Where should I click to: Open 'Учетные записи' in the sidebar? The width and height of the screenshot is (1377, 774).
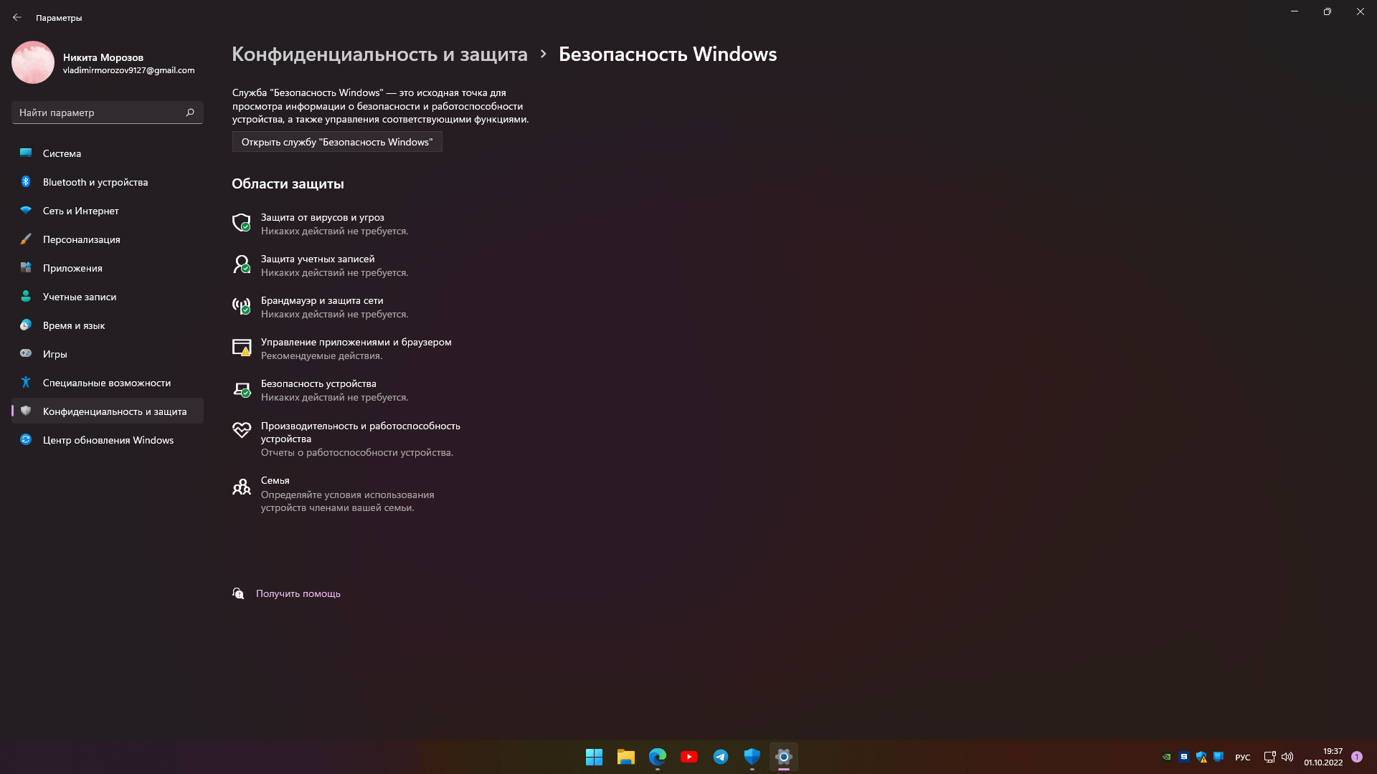click(x=108, y=297)
